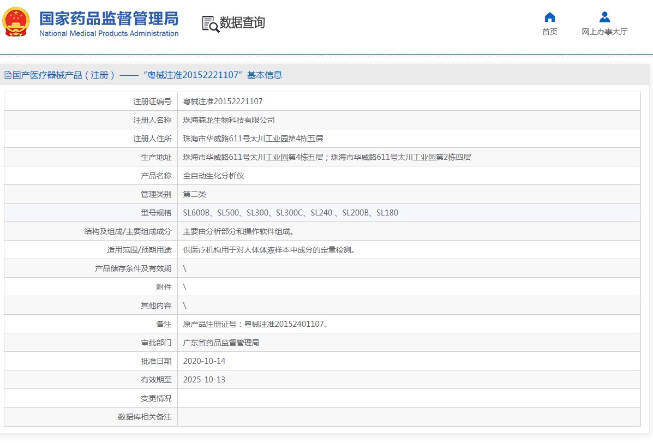This screenshot has height=443, width=653.
Task: Select the SL600B model specification list
Action: 291,213
